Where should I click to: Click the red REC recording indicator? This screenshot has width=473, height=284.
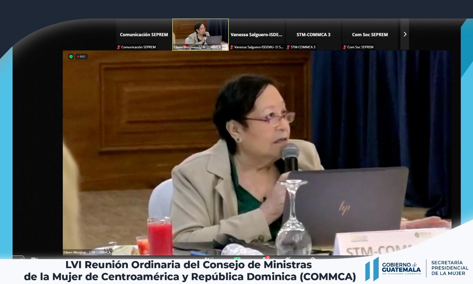(x=81, y=57)
